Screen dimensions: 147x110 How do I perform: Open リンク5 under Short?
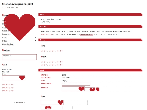pyautogui.click(x=52, y=65)
